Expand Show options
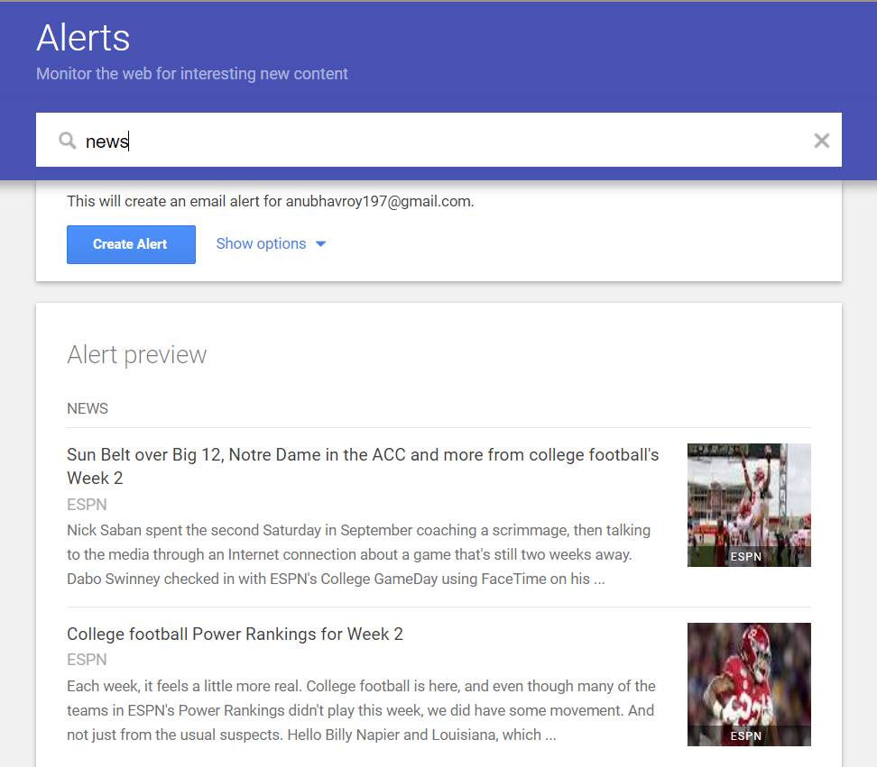The width and height of the screenshot is (877, 767). coord(271,243)
